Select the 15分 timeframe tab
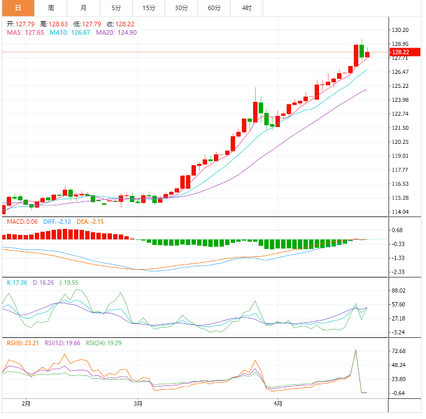426x419 pixels. coord(149,8)
